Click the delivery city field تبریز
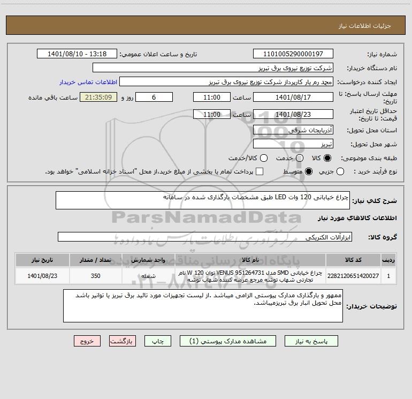Image resolution: width=412 pixels, height=399 pixels. [293, 144]
